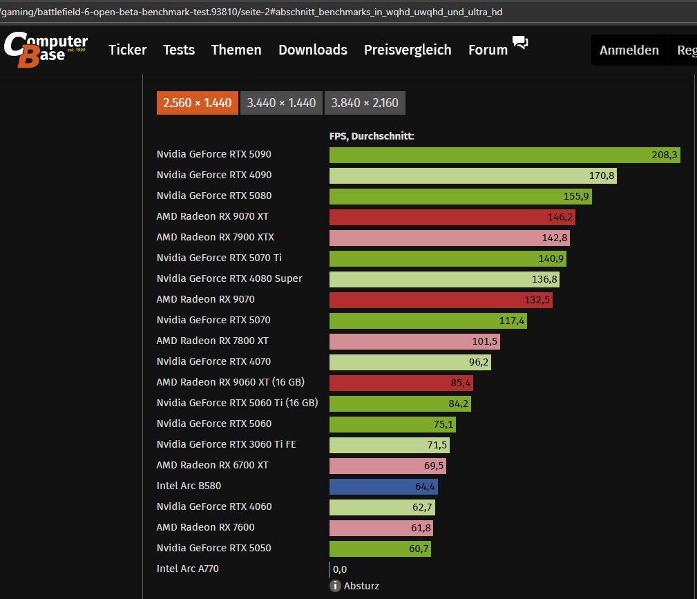Click the Nvidia GeForce RTX 4080 Super label
The image size is (697, 599).
(x=229, y=278)
